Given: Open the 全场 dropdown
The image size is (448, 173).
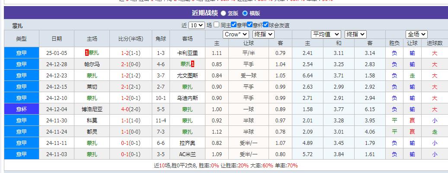Looking at the screenshot, I should click(x=416, y=34).
